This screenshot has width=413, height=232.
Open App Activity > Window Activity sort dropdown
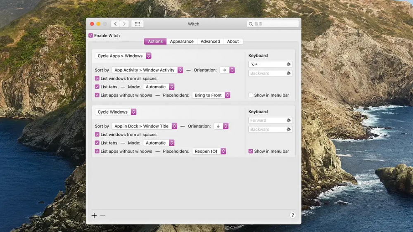coord(147,70)
